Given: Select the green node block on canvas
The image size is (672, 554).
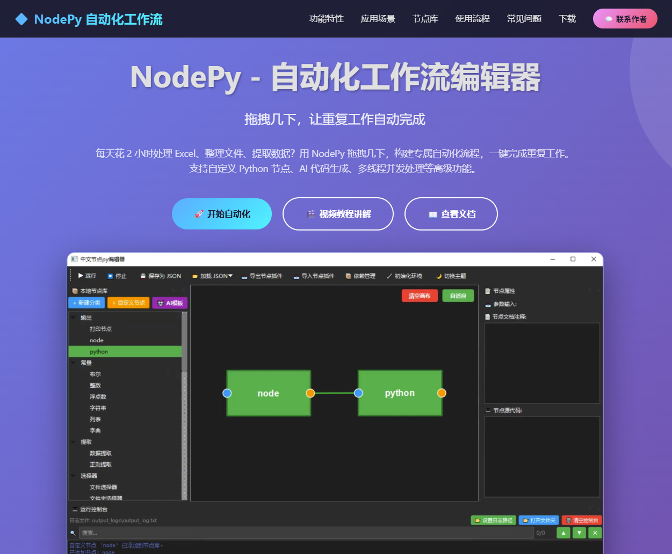Looking at the screenshot, I should click(x=269, y=393).
